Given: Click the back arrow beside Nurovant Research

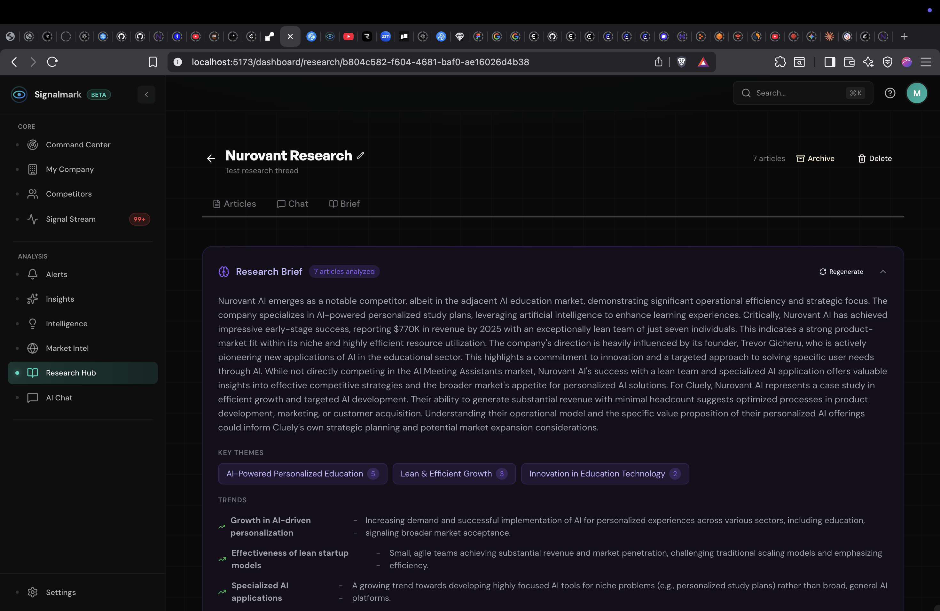Looking at the screenshot, I should [211, 159].
